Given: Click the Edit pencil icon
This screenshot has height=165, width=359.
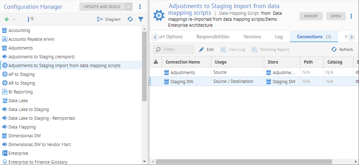Looking at the screenshot, I should (x=201, y=49).
